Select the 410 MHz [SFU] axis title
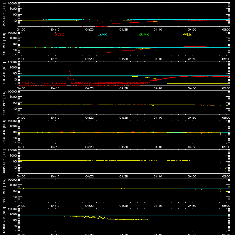The height and width of the screenshot is (235, 235). tap(4, 44)
